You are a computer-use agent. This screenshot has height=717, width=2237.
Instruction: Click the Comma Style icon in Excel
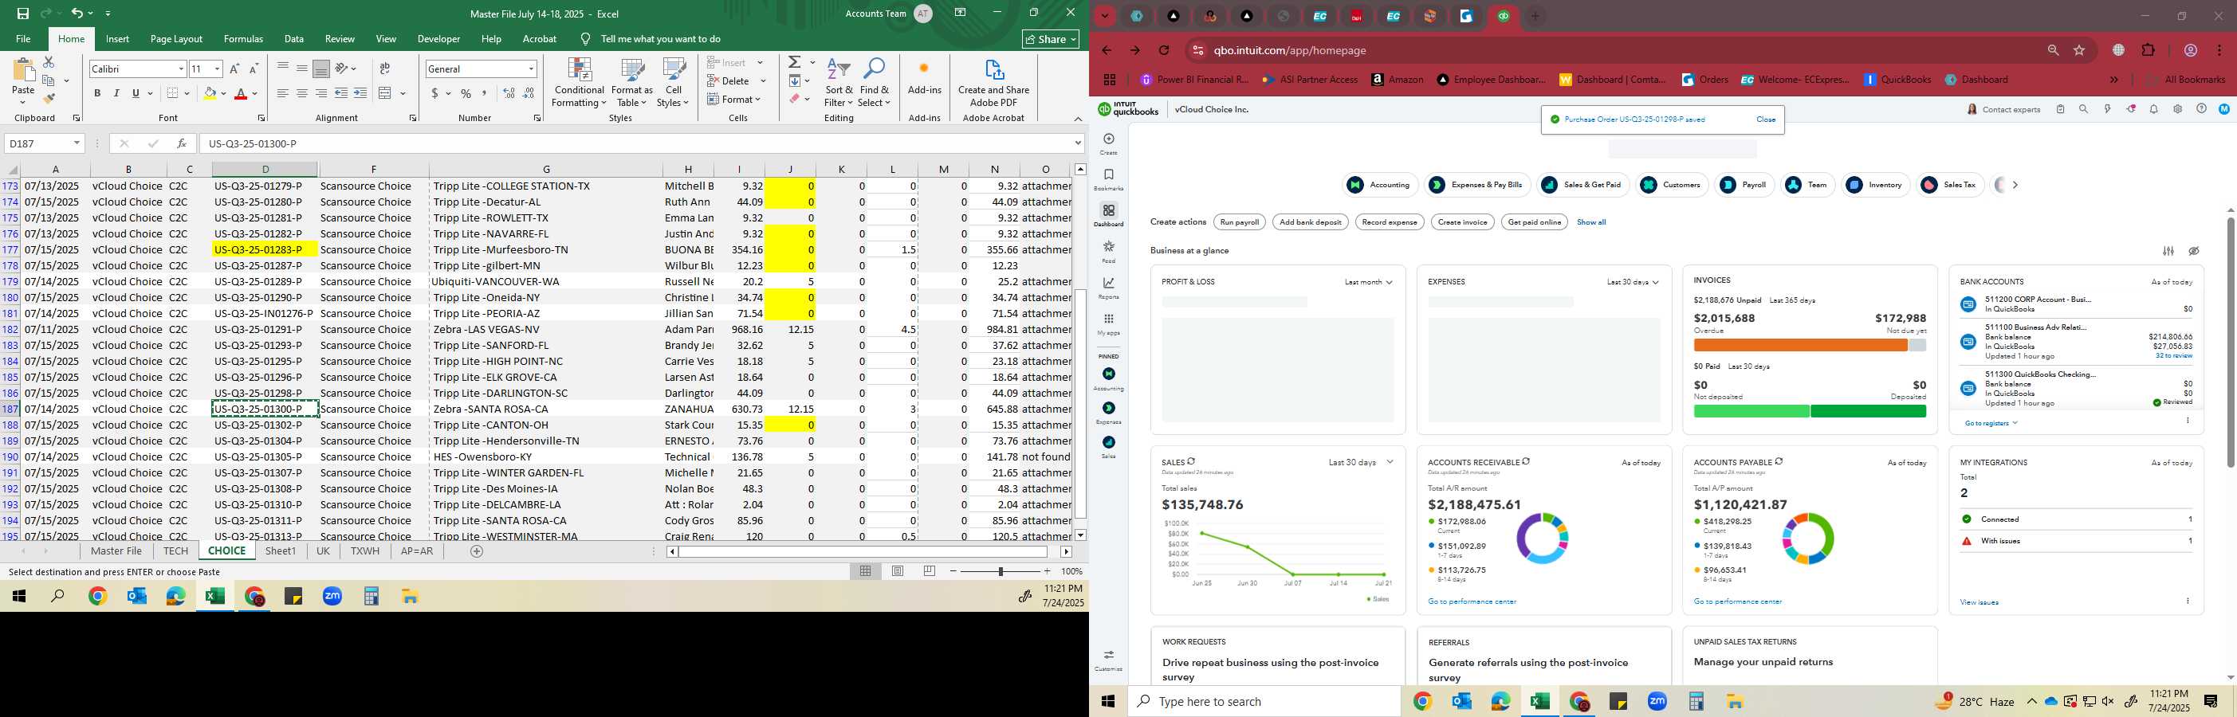click(485, 94)
